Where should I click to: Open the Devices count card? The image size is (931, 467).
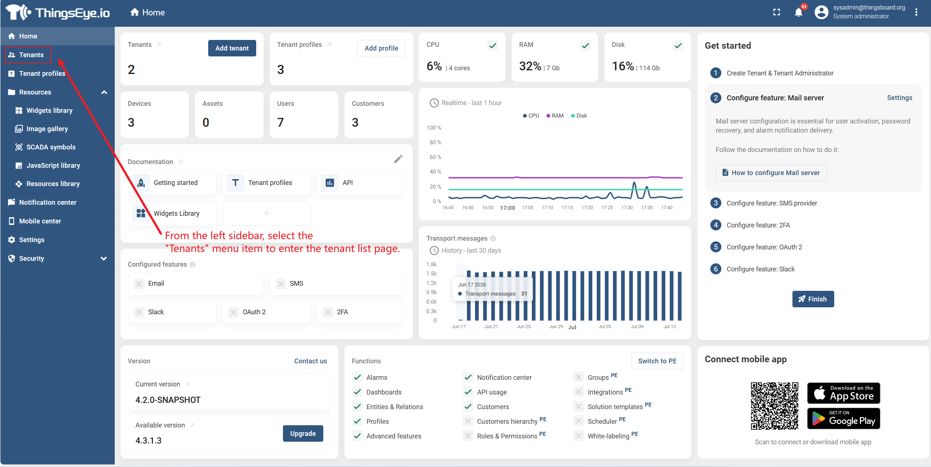[155, 115]
